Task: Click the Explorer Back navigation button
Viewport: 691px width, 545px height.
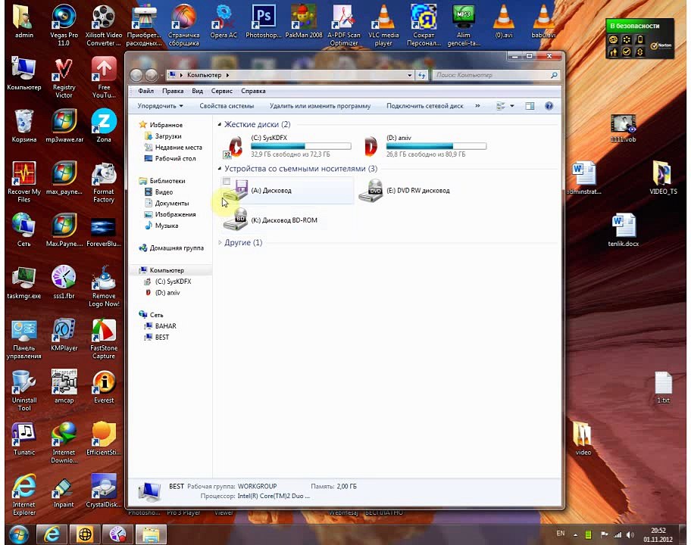Action: 136,75
